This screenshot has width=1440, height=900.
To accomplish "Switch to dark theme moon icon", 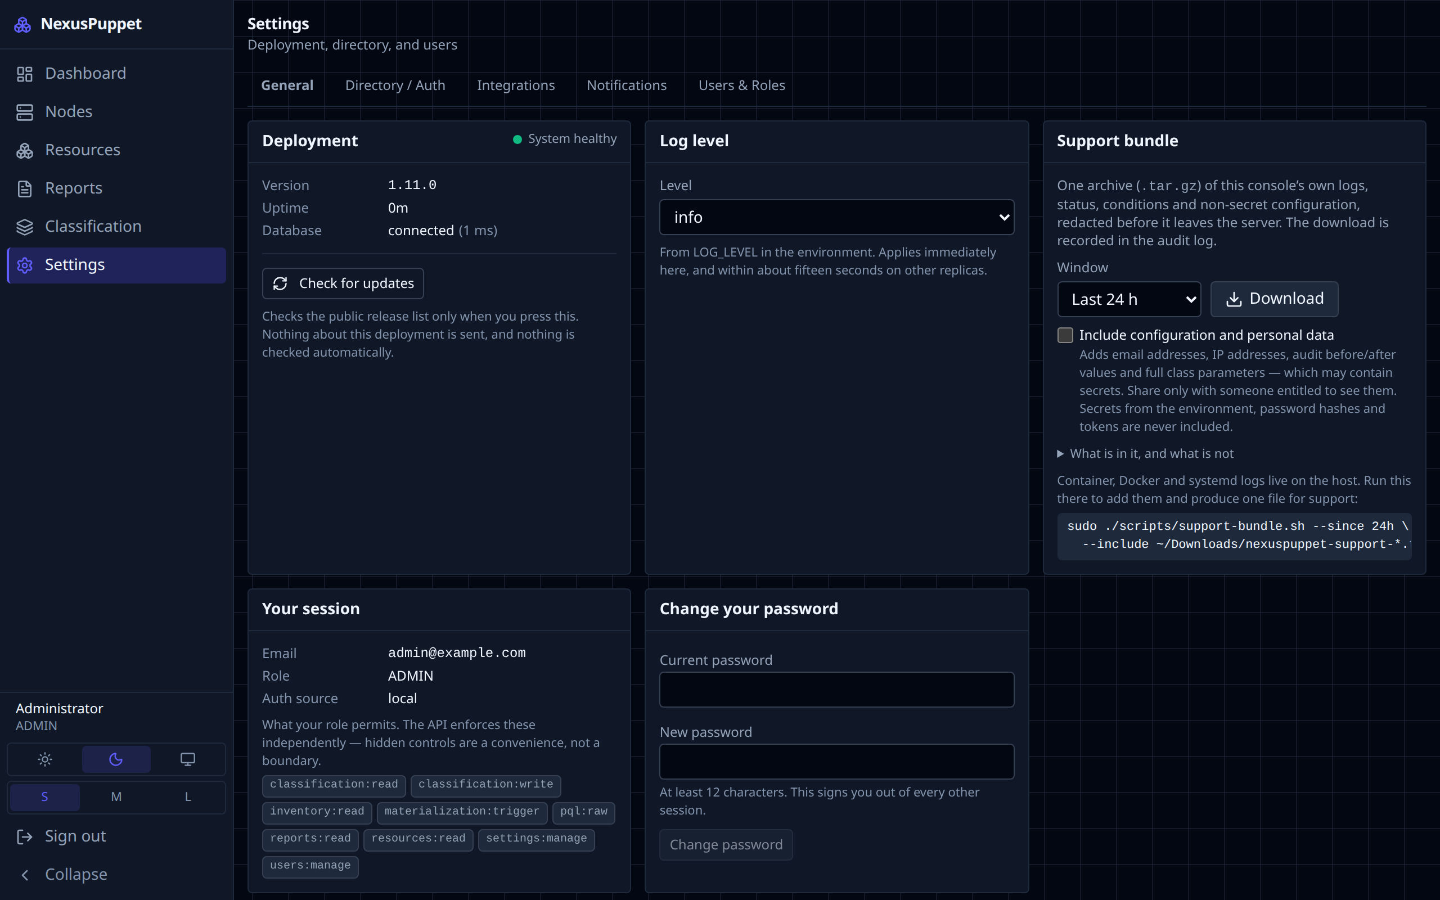I will click(x=116, y=759).
